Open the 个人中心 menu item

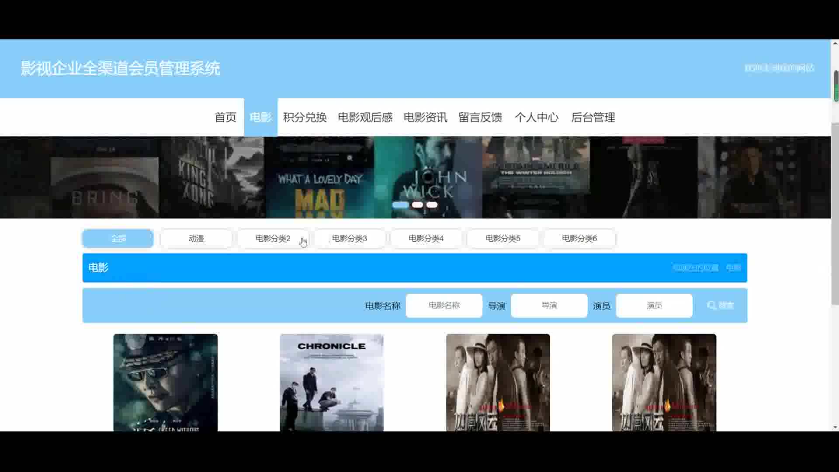coord(536,118)
